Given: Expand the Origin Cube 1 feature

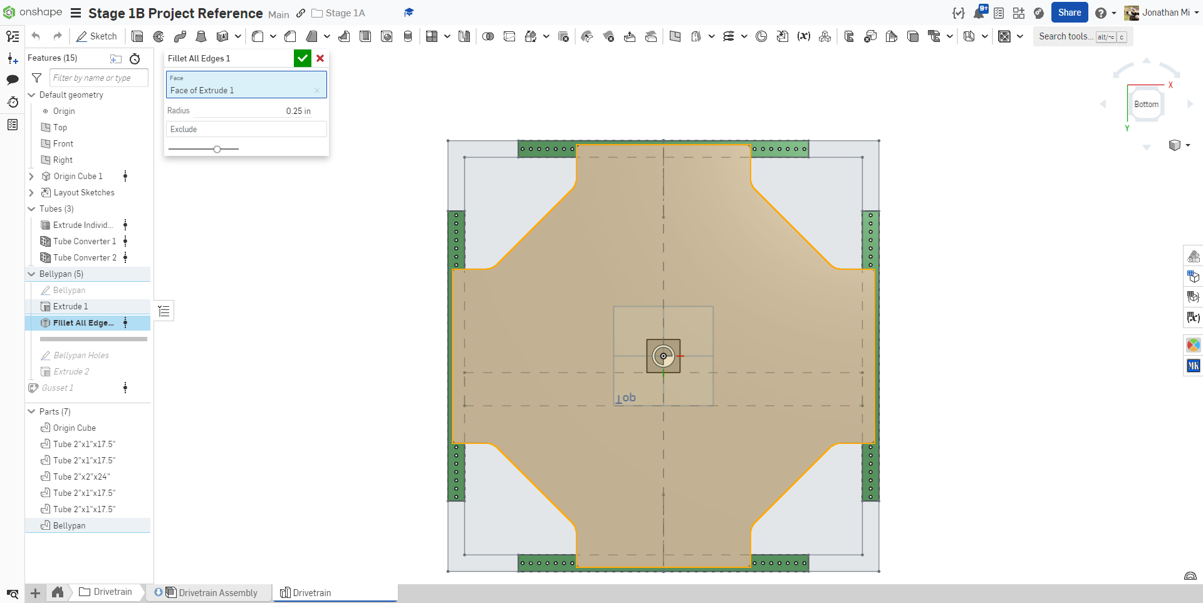Looking at the screenshot, I should pos(31,177).
